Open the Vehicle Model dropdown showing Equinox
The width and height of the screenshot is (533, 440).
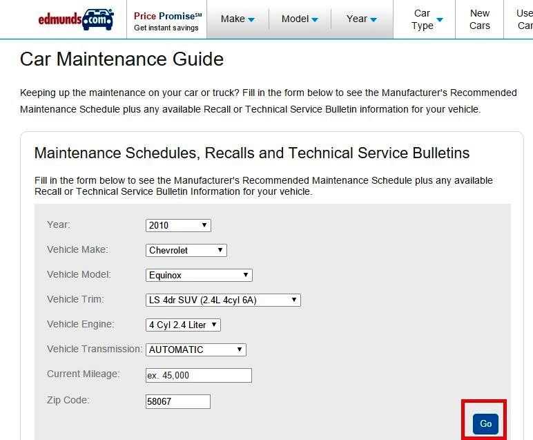[199, 275]
